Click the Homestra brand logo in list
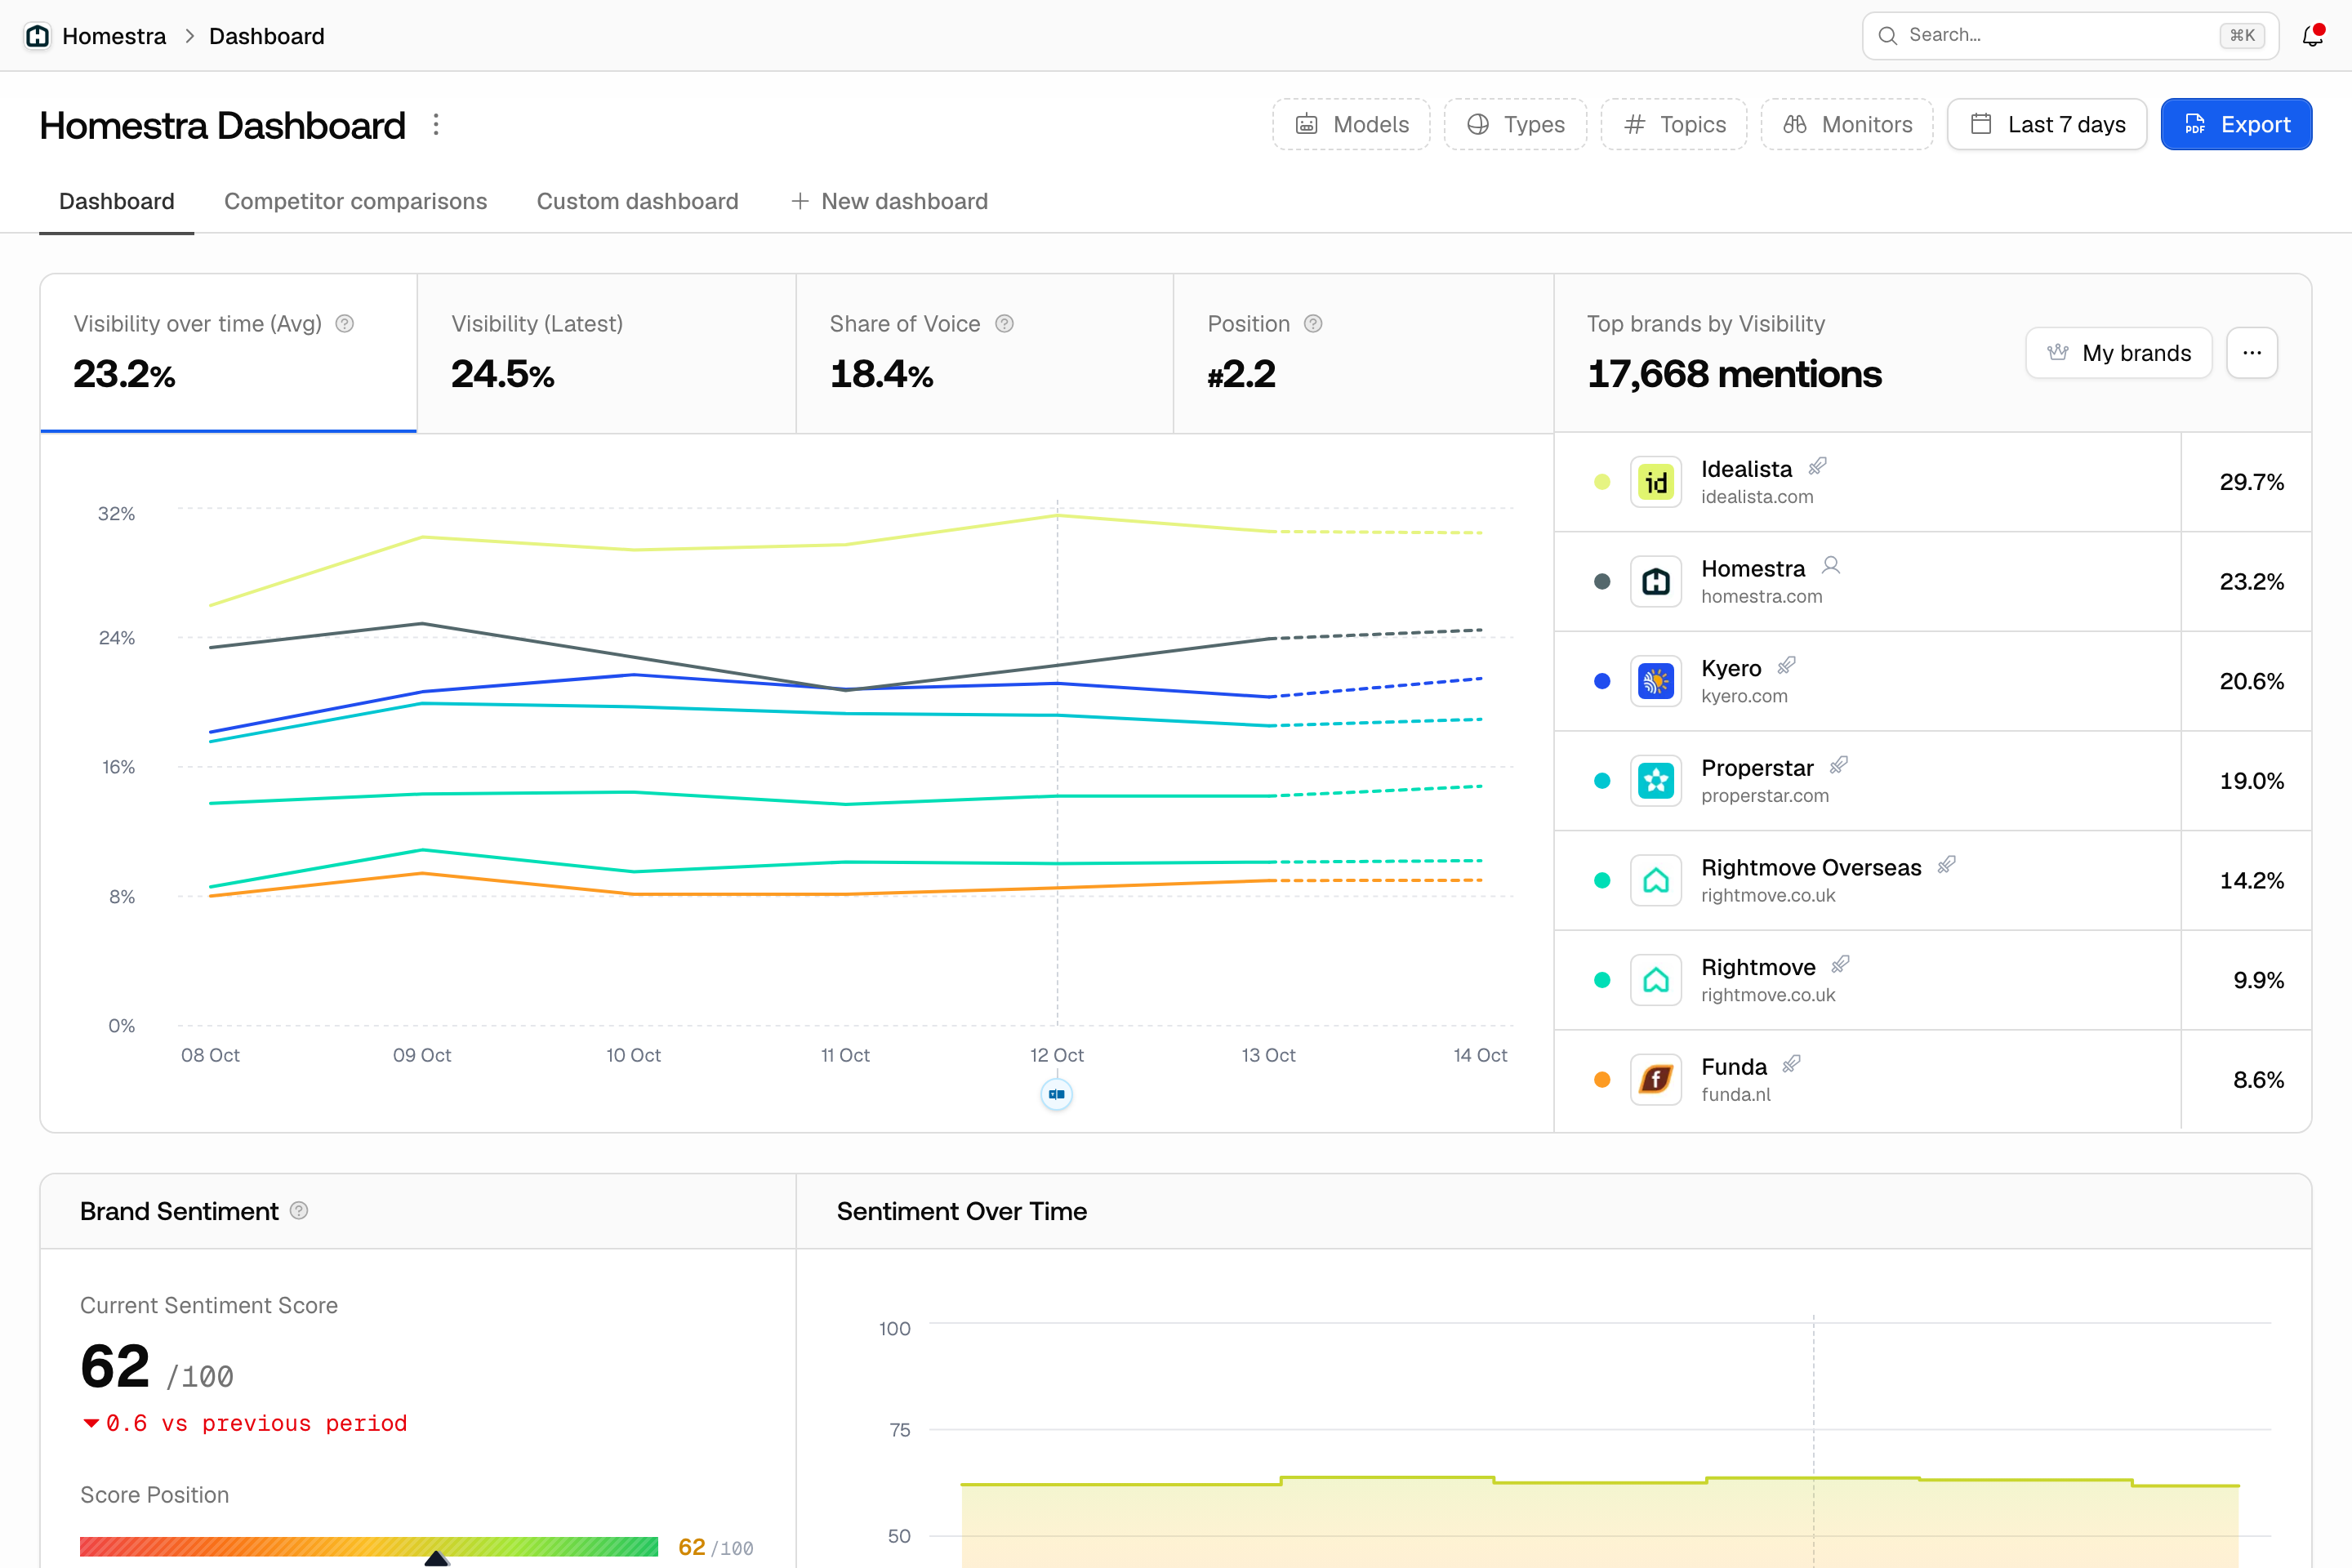 pos(1656,582)
